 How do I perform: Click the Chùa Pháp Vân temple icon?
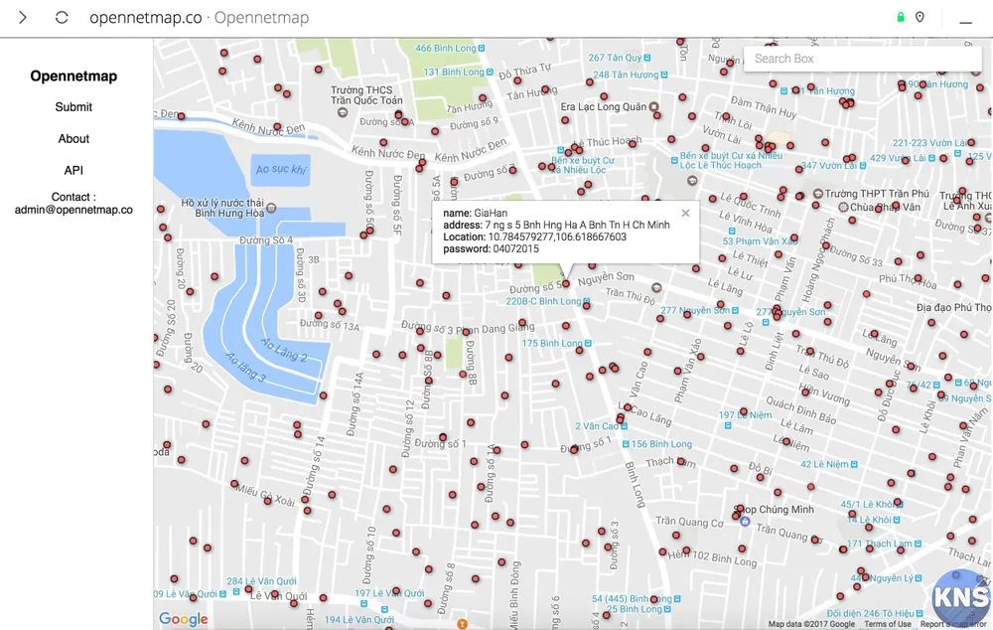pyautogui.click(x=843, y=207)
